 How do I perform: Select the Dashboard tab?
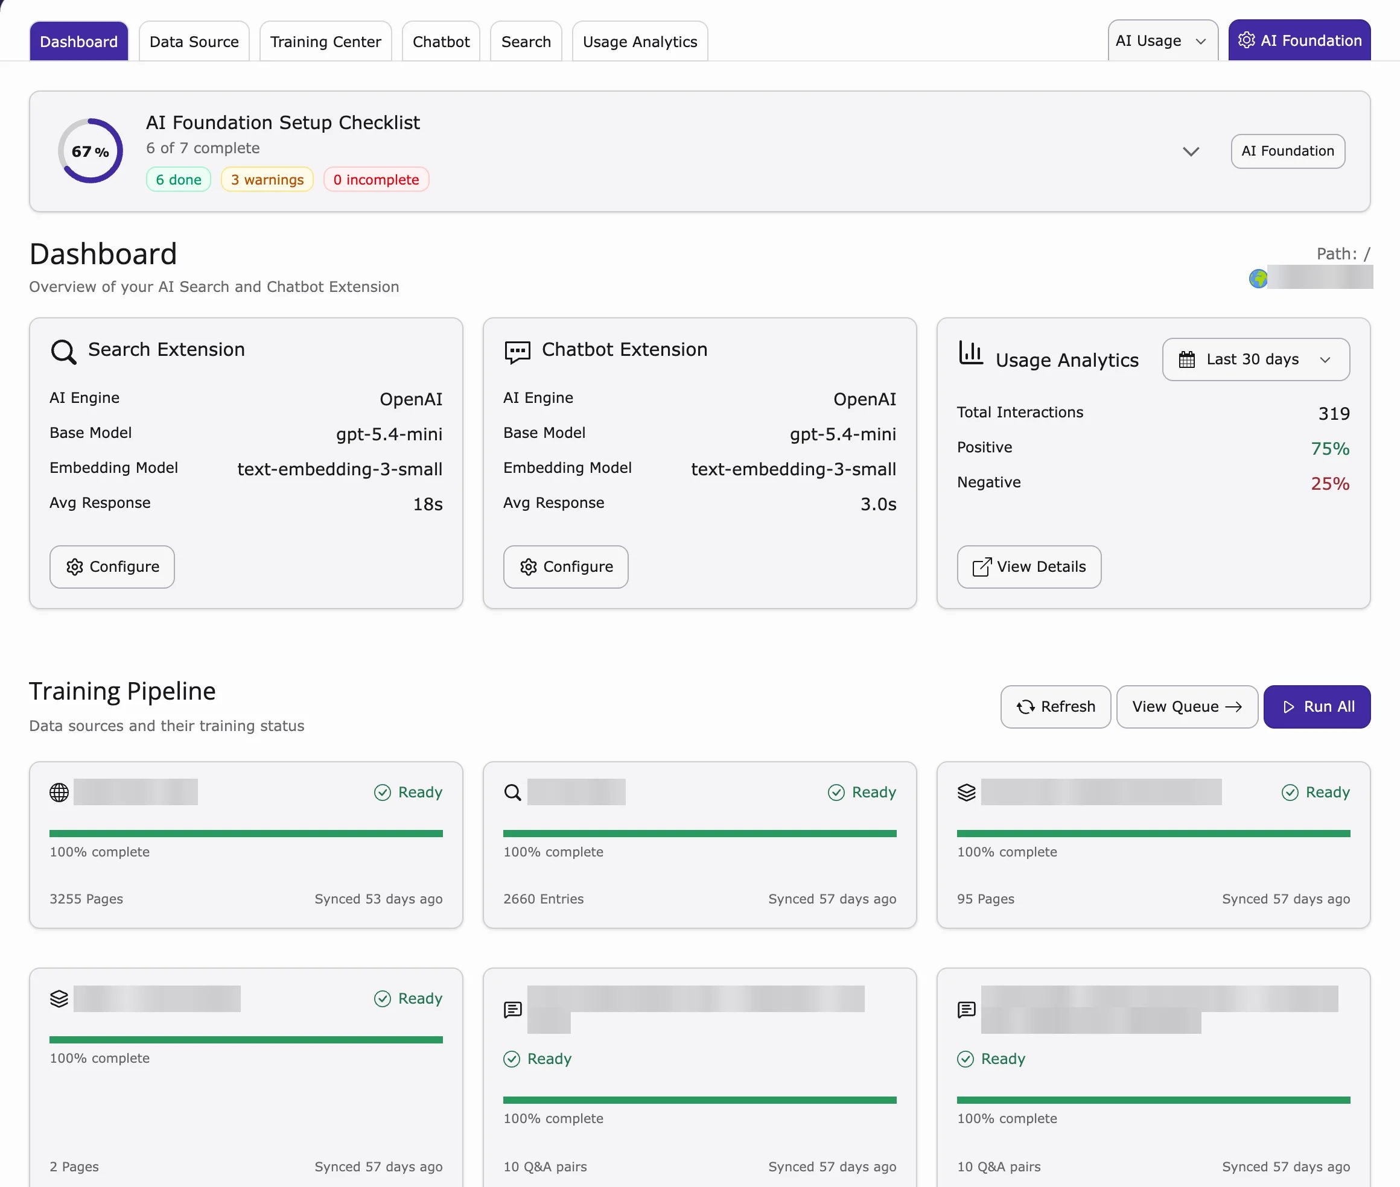pos(78,41)
